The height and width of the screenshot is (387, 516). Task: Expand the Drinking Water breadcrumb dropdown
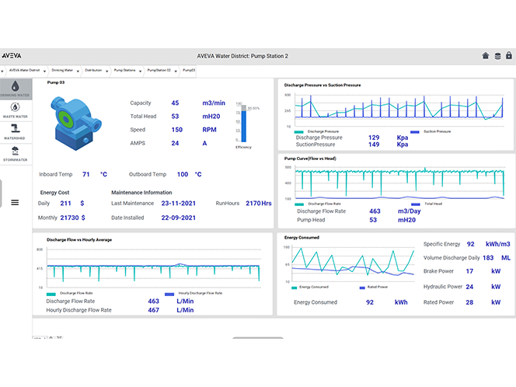pyautogui.click(x=78, y=70)
